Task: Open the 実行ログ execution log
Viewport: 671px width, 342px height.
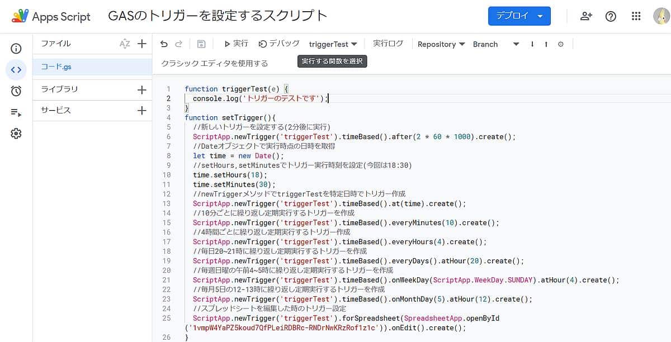Action: [x=388, y=43]
